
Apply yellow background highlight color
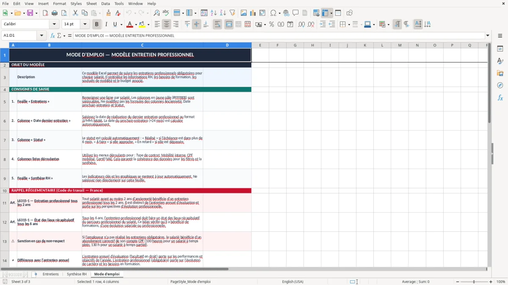[142, 24]
